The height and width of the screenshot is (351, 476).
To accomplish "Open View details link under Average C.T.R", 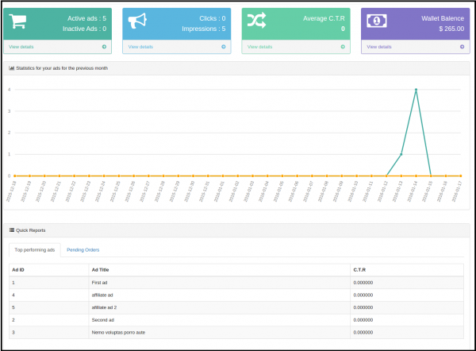I will (260, 47).
